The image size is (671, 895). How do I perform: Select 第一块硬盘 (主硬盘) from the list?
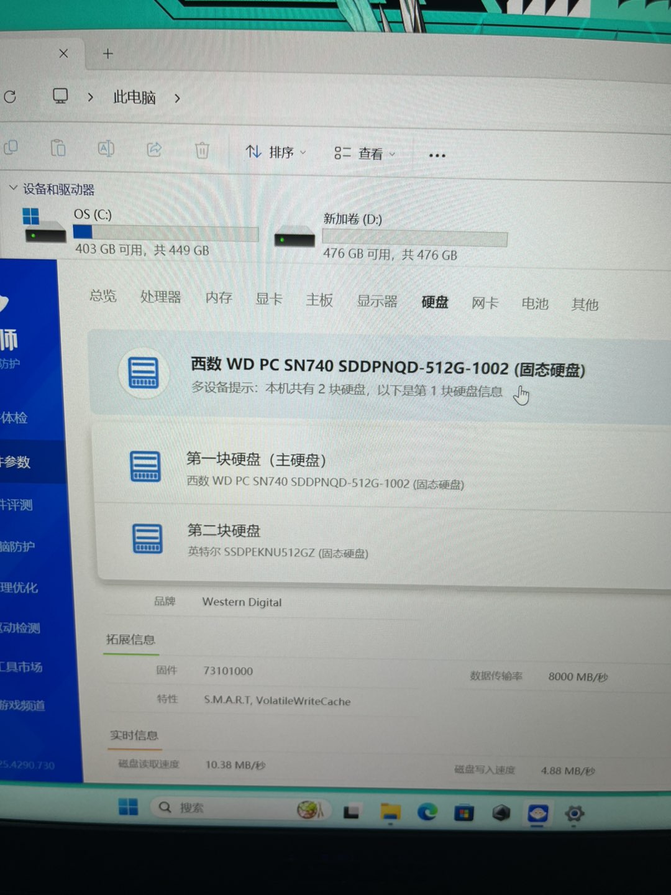point(382,467)
